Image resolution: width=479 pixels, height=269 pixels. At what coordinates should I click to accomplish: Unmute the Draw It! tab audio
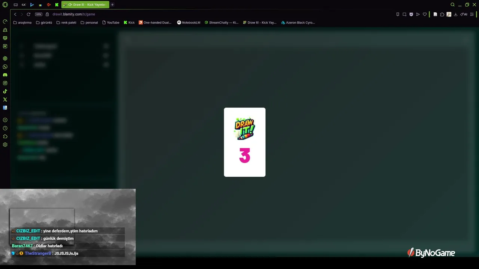70,5
